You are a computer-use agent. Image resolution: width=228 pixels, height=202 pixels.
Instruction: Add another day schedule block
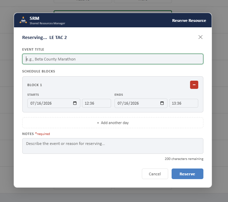click(x=113, y=123)
